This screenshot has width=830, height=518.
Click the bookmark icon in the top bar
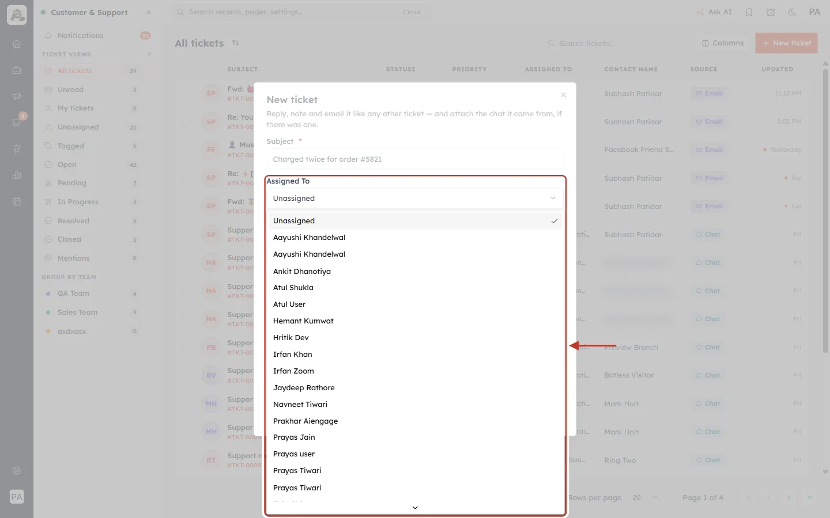coord(749,12)
